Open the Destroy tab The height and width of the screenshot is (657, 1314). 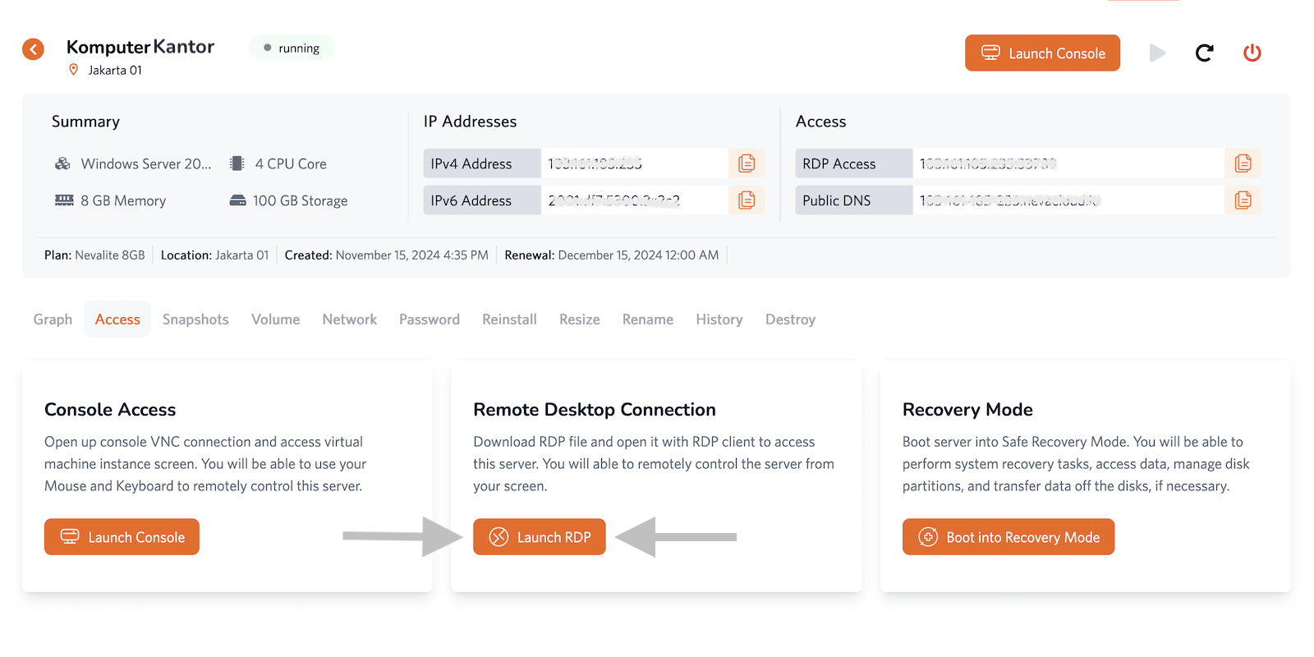click(790, 319)
